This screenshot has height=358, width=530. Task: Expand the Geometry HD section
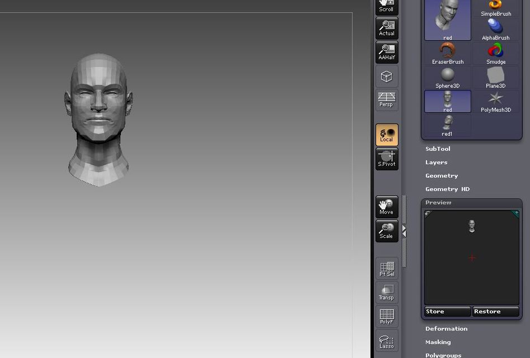448,189
